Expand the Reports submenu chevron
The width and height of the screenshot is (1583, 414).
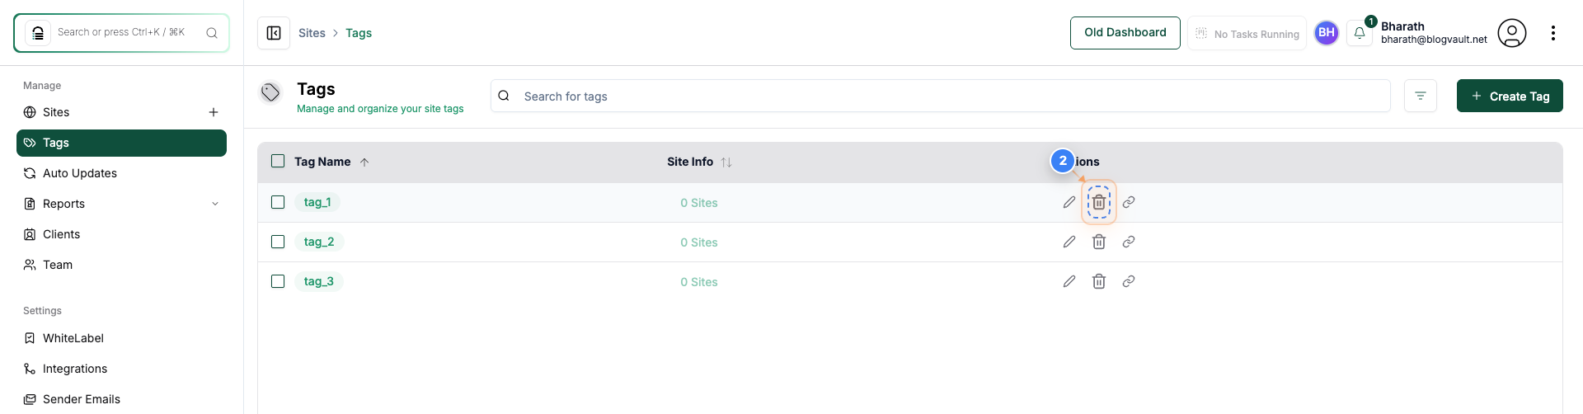click(215, 204)
